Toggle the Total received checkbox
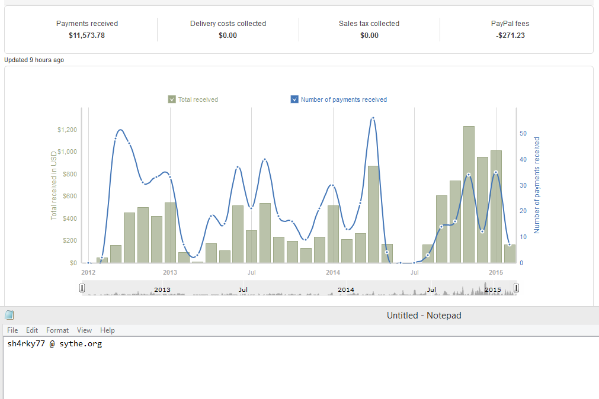The height and width of the screenshot is (399, 599). coord(172,99)
